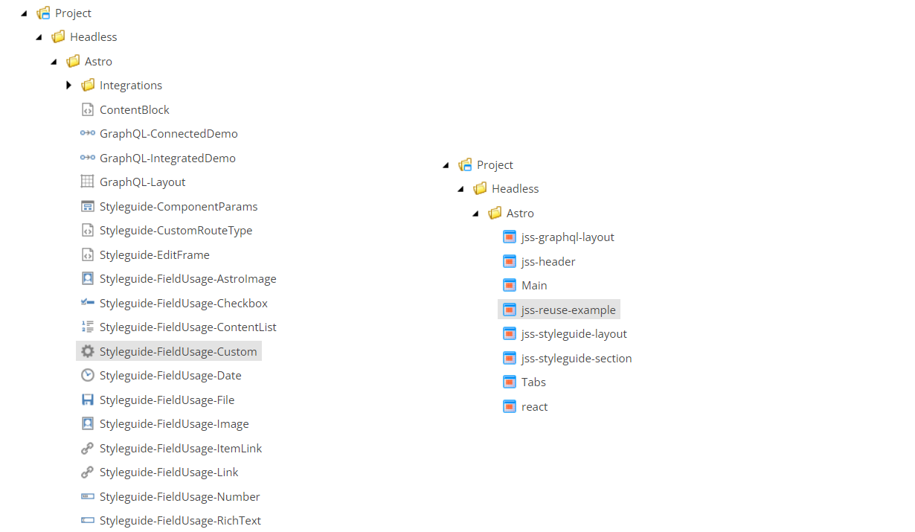Select the Styleguide-FieldUsage-RichText item
Viewport: 915px width, 532px height.
tap(180, 520)
